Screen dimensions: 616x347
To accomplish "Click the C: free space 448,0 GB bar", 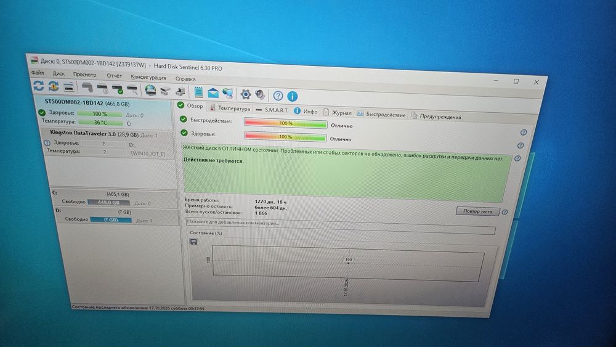I will point(109,203).
